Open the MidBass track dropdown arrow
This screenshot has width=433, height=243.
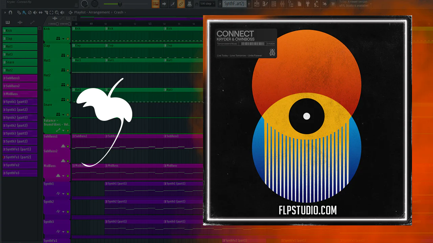(x=63, y=175)
